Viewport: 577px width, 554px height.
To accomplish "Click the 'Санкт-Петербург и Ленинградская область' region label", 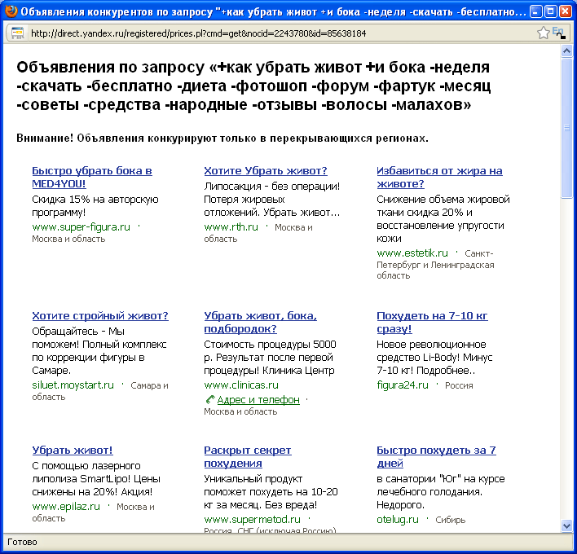I will (435, 265).
